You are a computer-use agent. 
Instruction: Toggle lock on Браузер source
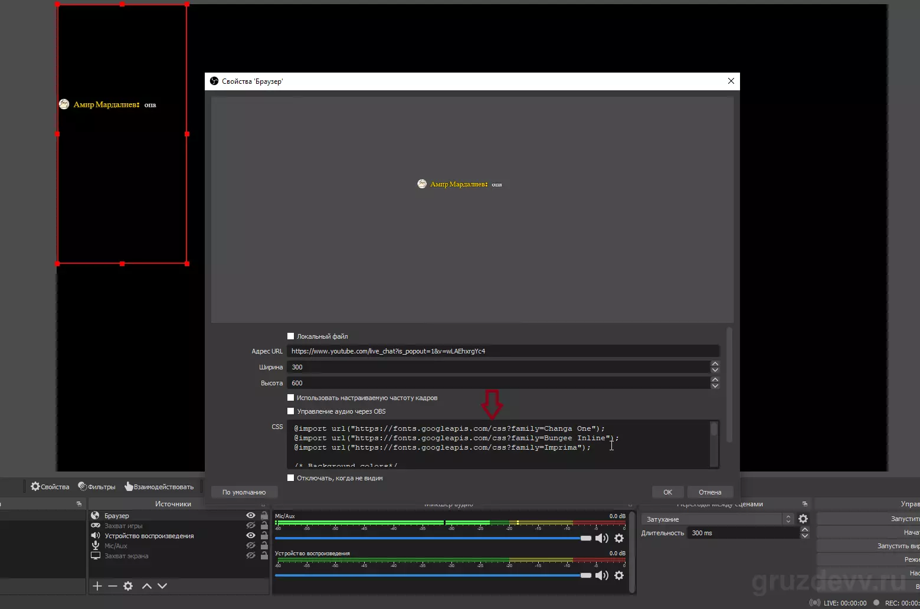coord(264,516)
